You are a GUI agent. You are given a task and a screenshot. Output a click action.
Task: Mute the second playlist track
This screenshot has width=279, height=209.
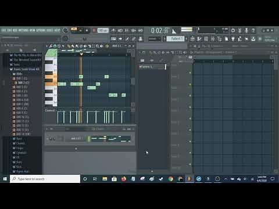point(190,84)
